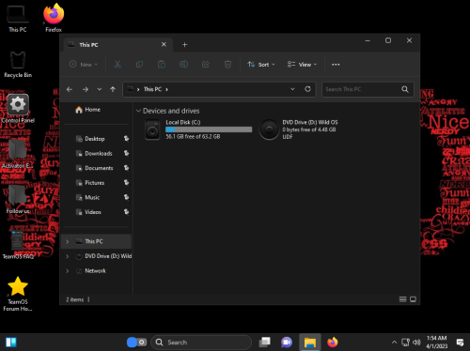Open the New dropdown menu

pyautogui.click(x=84, y=65)
